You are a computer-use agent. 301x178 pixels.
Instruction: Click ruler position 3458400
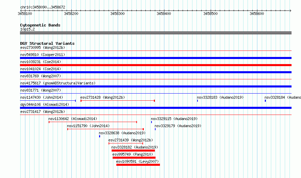164,14
